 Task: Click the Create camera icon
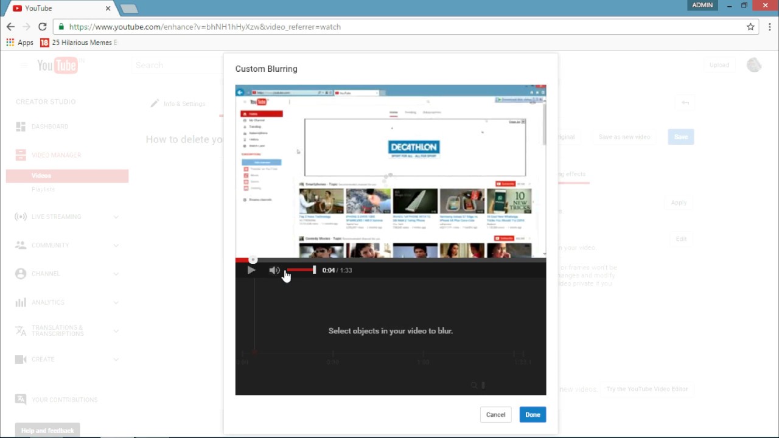pyautogui.click(x=21, y=360)
